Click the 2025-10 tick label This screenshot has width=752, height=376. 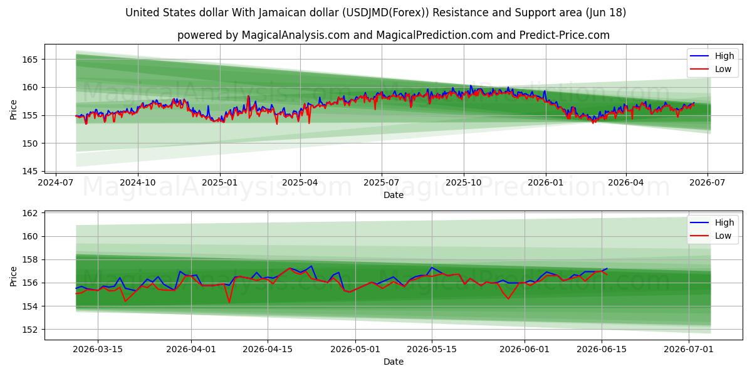[x=464, y=183]
